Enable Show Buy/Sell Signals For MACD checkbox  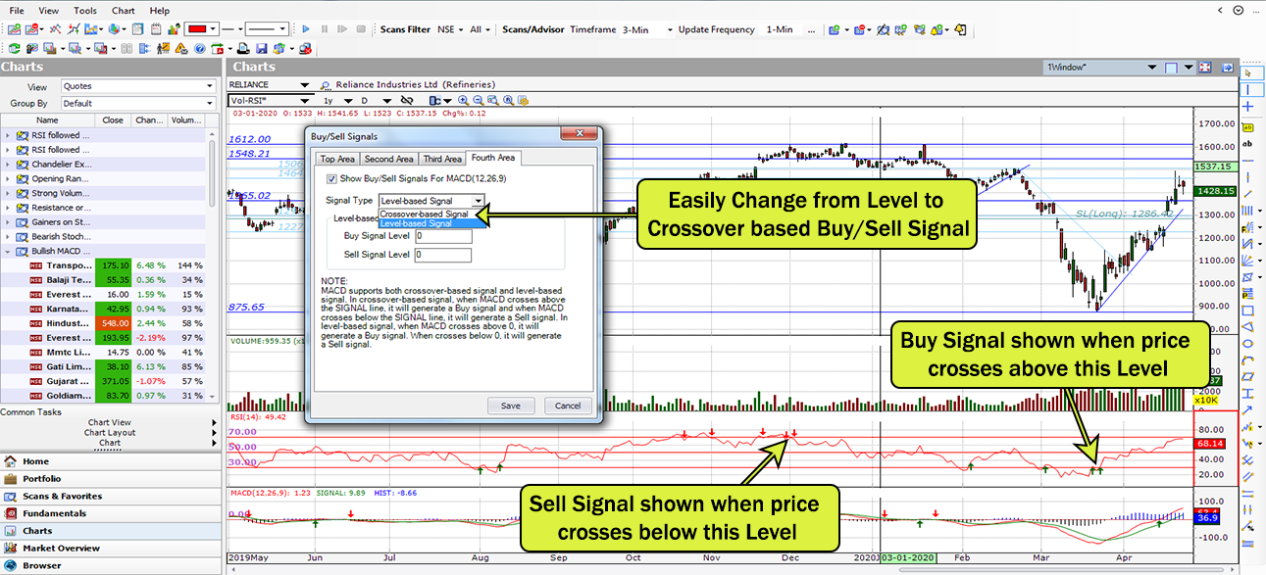(x=331, y=179)
